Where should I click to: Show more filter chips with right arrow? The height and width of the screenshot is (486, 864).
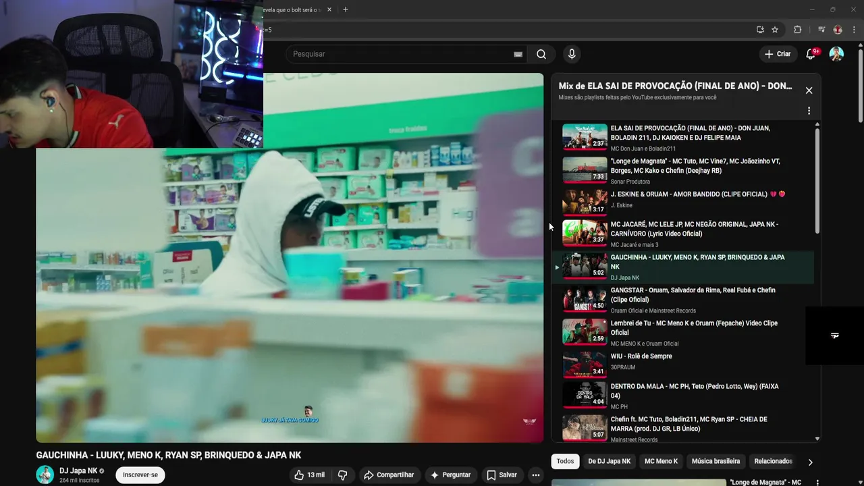(810, 462)
